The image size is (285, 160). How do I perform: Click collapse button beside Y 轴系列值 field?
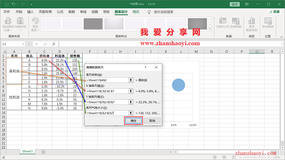point(131,102)
